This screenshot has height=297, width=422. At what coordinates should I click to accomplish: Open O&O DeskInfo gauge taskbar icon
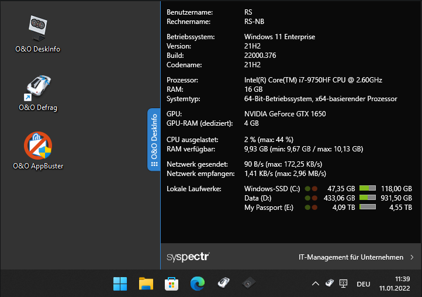248,284
